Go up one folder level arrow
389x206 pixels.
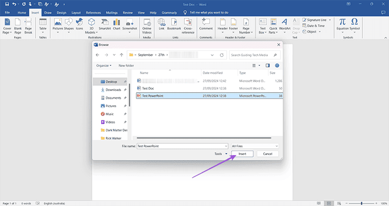(x=121, y=55)
